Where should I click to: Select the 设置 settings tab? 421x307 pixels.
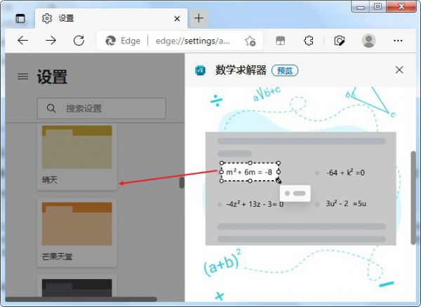click(111, 18)
